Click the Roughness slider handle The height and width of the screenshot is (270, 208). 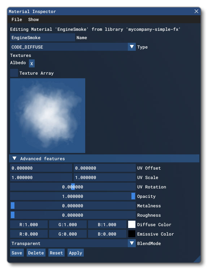pos(13,215)
